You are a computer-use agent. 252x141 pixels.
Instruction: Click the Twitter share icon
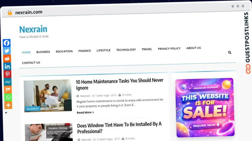(x=7, y=51)
